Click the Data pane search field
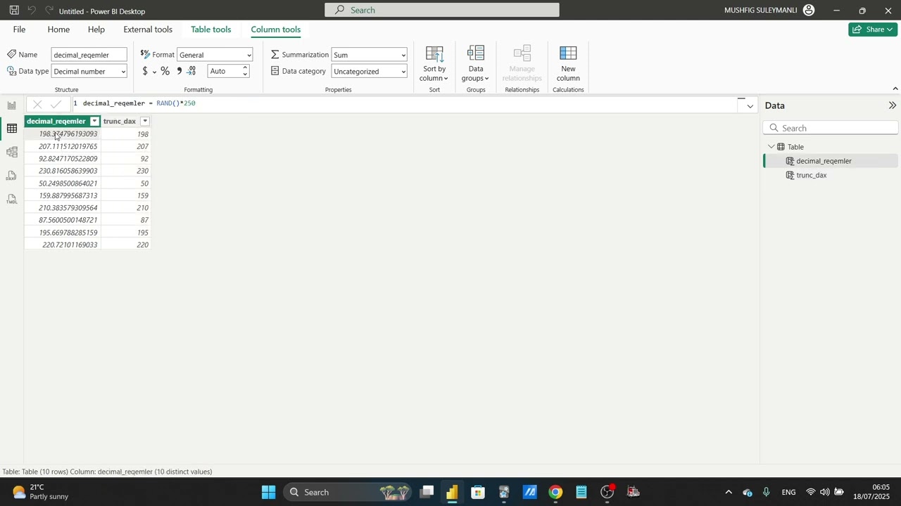This screenshot has width=901, height=506. 831,128
